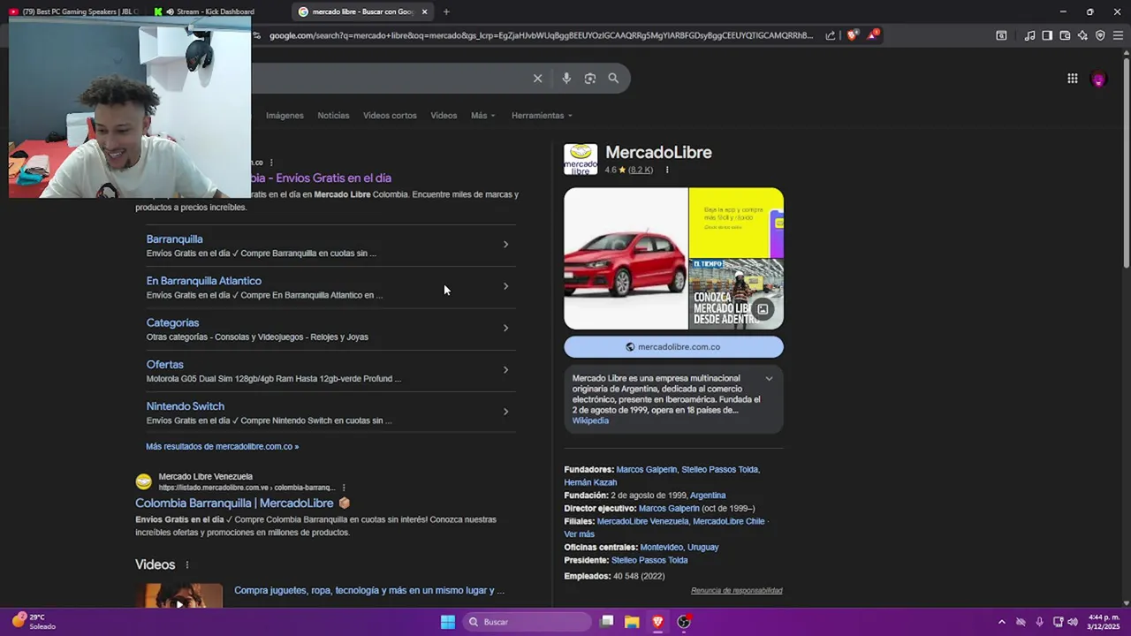The width and height of the screenshot is (1131, 636).
Task: Open the MercadoLibre Chile subsidiary link
Action: pos(728,522)
